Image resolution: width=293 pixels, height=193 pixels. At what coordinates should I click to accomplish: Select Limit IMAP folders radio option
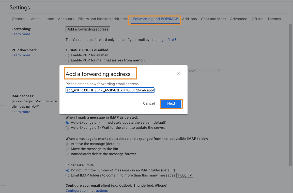67,175
